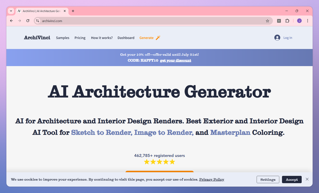This screenshot has width=319, height=193.
Task: Click the get your discount link
Action: pyautogui.click(x=175, y=61)
